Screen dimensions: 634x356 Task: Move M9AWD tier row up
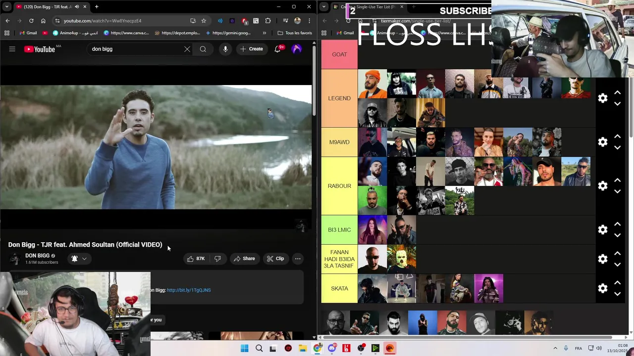click(617, 136)
